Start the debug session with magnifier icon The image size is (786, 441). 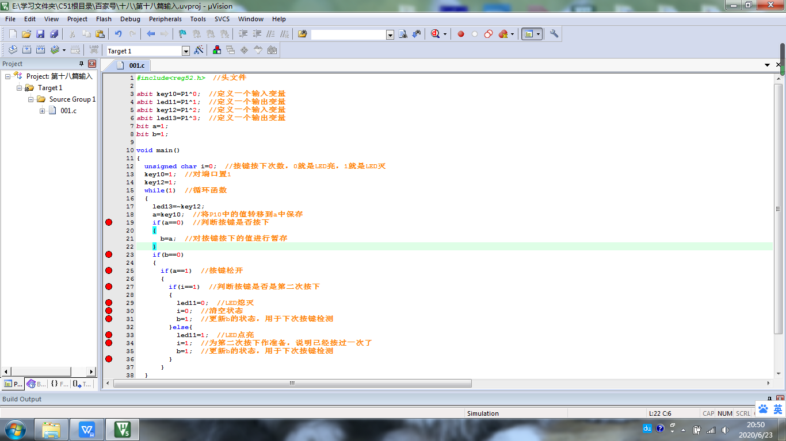436,34
